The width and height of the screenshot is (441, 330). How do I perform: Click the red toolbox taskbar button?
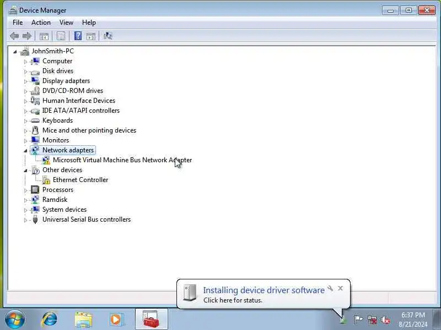click(x=151, y=319)
